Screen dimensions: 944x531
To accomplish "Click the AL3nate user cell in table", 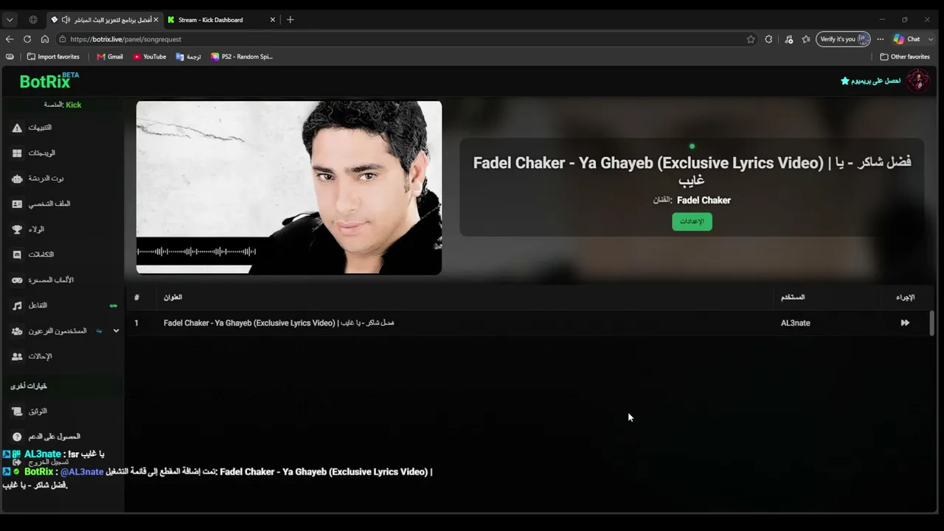I will 795,323.
